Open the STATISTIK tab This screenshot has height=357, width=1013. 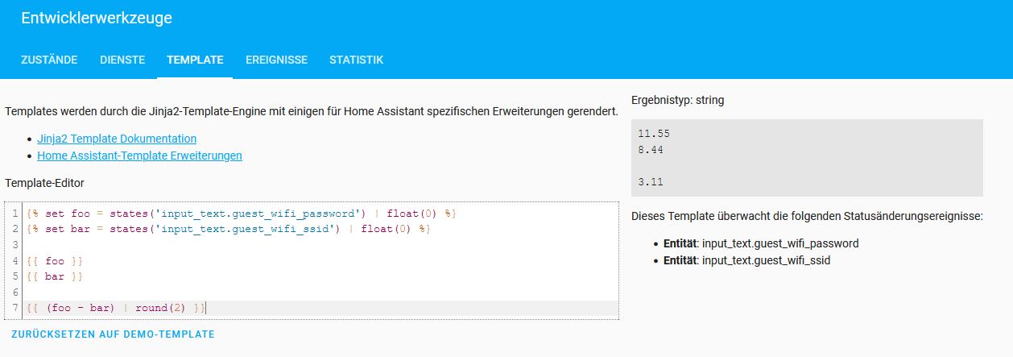pos(356,60)
